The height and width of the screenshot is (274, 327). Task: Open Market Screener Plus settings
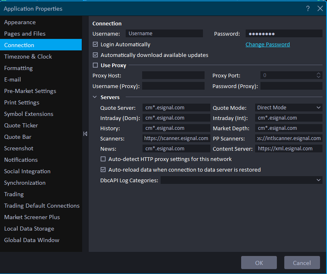(x=41, y=217)
